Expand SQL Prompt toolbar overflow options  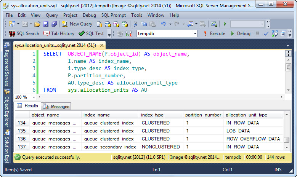pyautogui.click(x=109, y=35)
